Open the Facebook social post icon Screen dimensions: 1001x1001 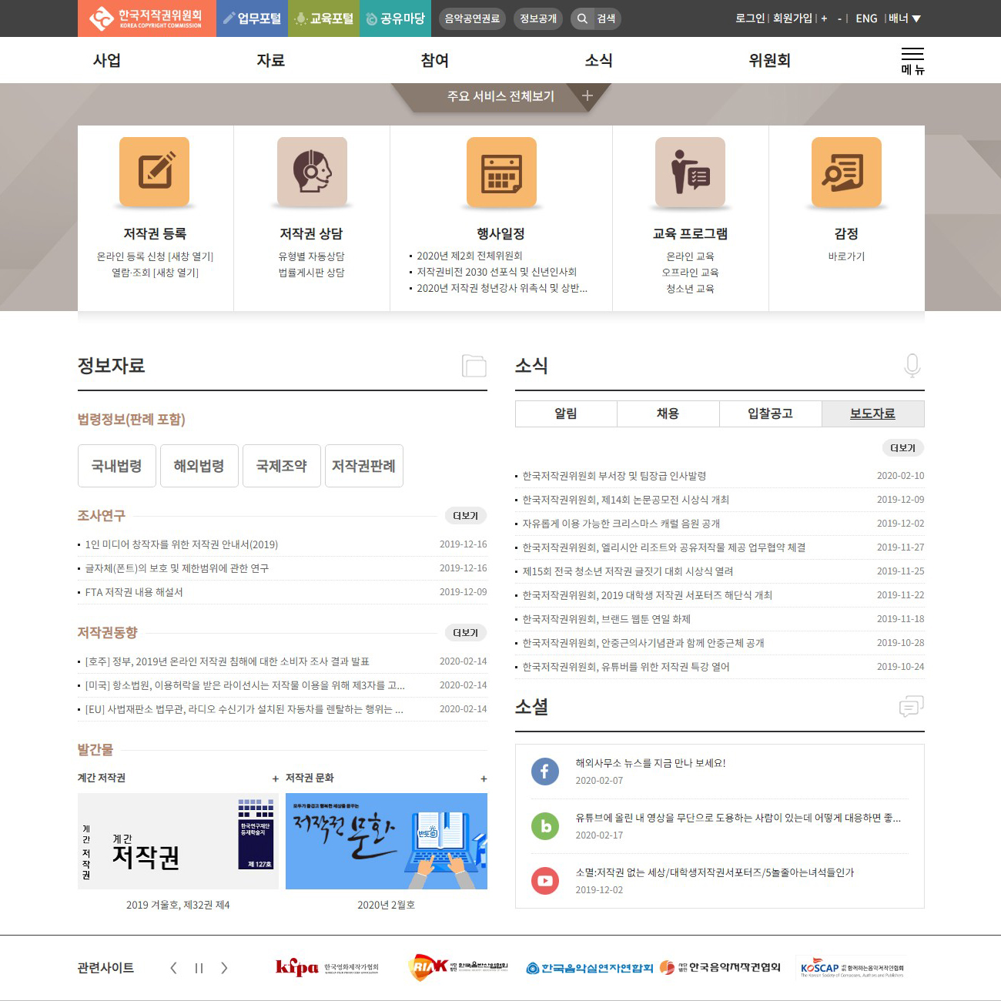[545, 771]
